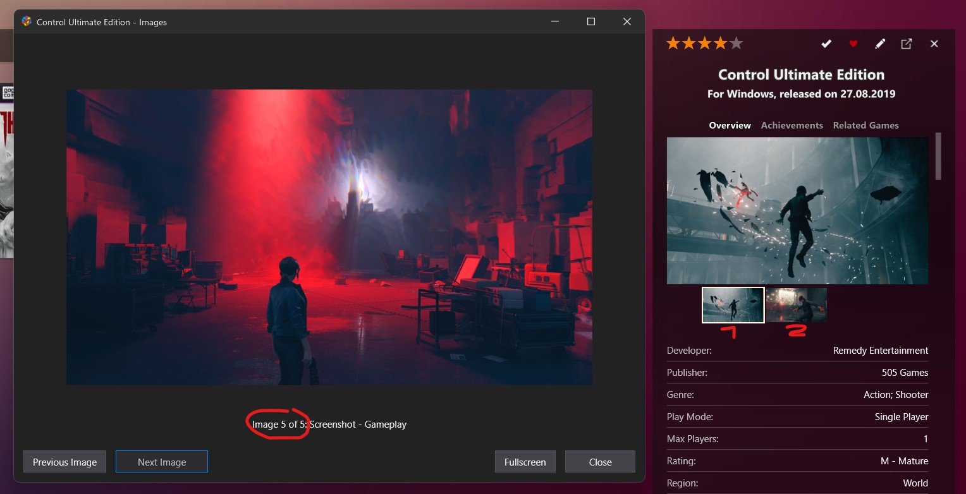This screenshot has width=966, height=494.
Task: Toggle the red heart favorite icon
Action: point(853,44)
